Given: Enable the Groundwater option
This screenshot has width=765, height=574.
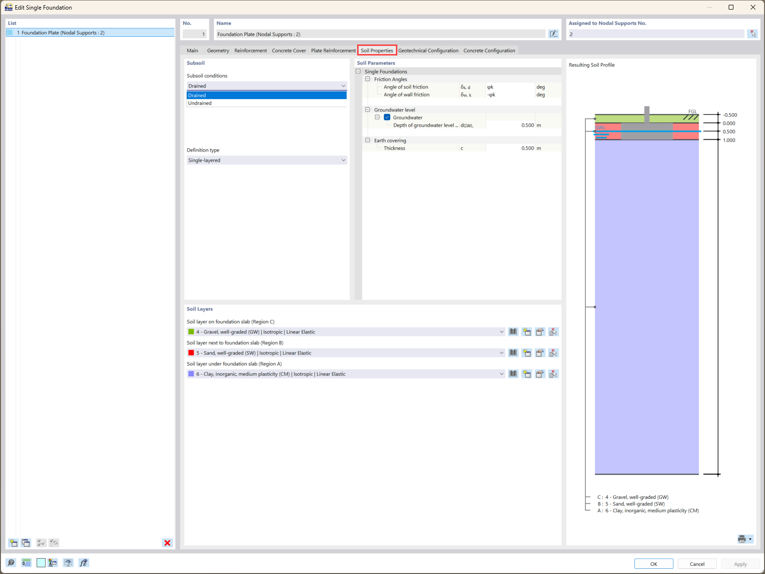Looking at the screenshot, I should tap(387, 117).
